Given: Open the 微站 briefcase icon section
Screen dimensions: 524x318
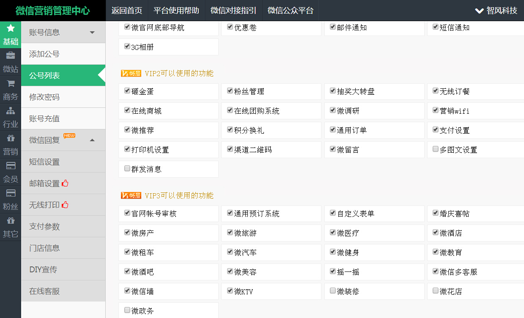Looking at the screenshot, I should pyautogui.click(x=11, y=56).
